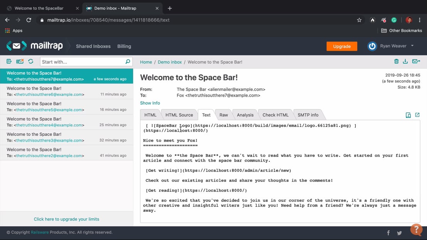Open the flame extension icon
This screenshot has height=240, width=427.
373,20
